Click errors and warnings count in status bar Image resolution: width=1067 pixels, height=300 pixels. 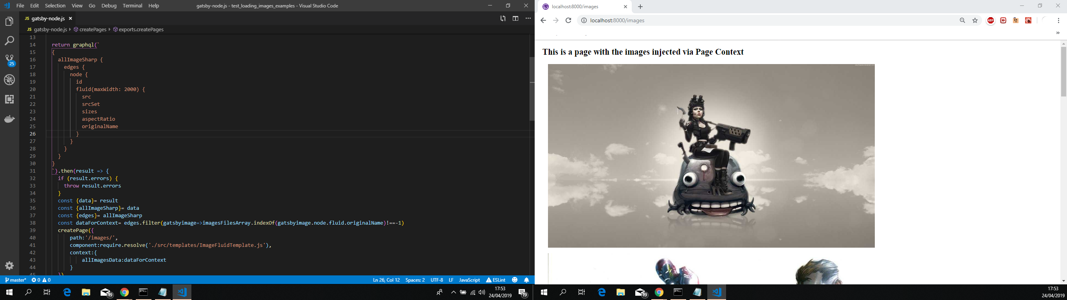tap(41, 280)
